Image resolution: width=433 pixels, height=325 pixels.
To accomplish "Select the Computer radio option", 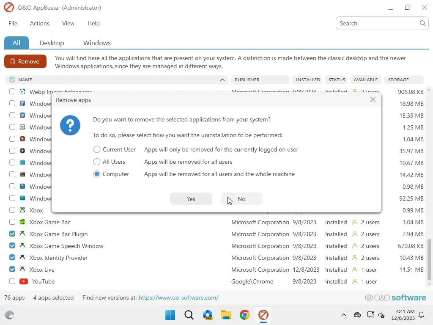I will tap(97, 174).
